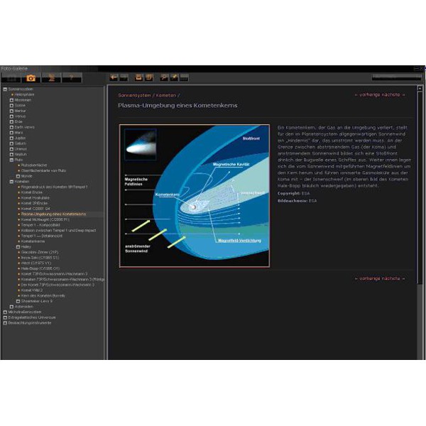Click the greyed forward button beside back arrow

coord(124,77)
